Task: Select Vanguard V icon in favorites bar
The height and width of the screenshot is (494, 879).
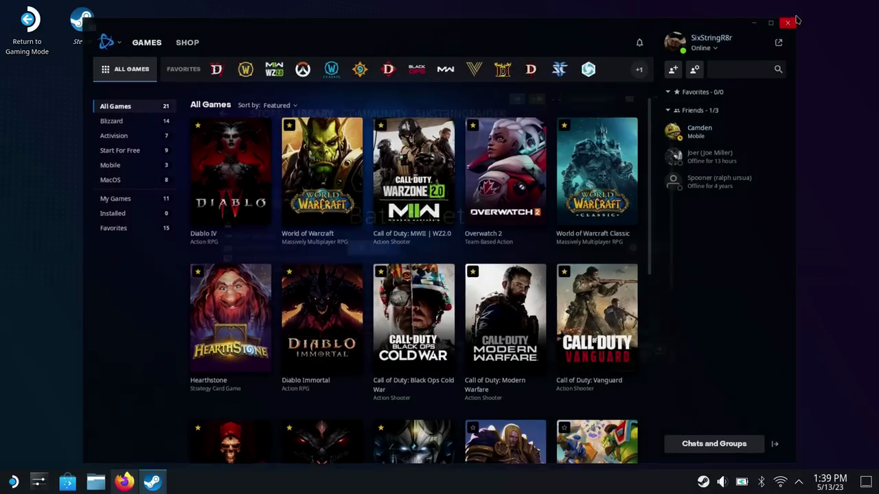Action: point(474,69)
